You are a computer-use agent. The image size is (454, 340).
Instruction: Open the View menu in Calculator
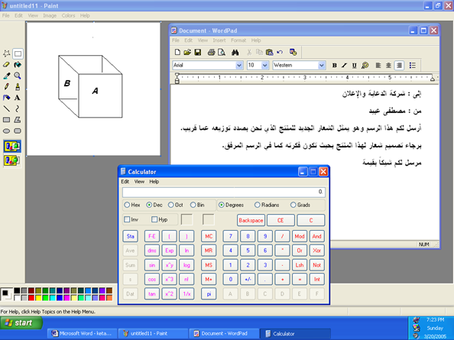click(x=139, y=181)
